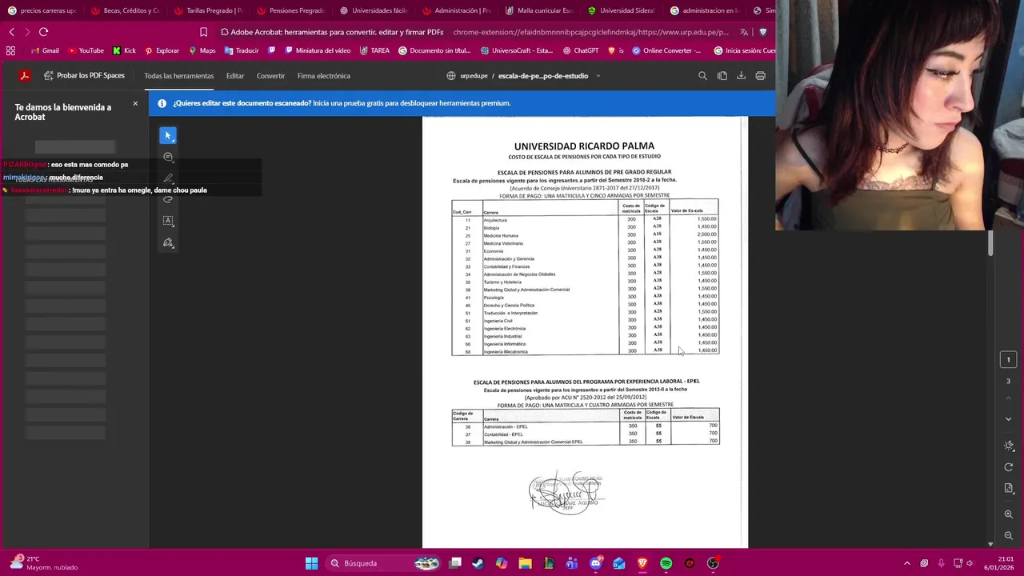Click the info icon in blue banner
Image resolution: width=1024 pixels, height=576 pixels.
coord(162,103)
